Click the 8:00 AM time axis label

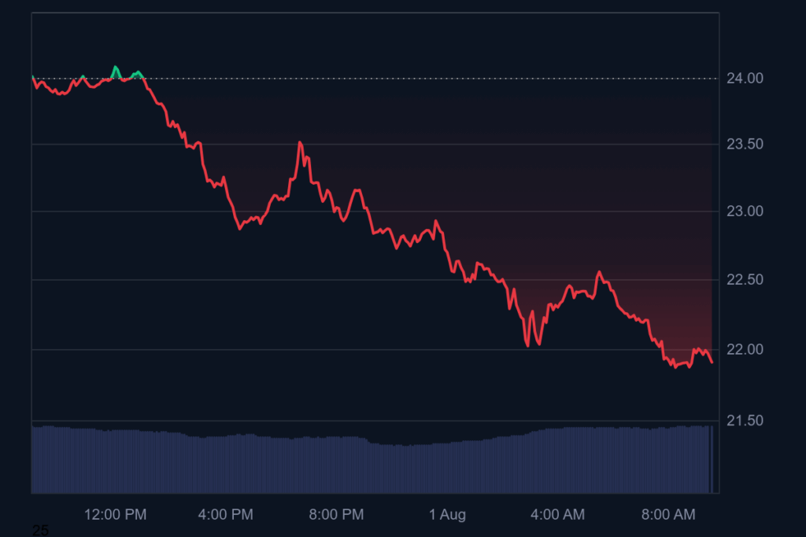pos(668,515)
